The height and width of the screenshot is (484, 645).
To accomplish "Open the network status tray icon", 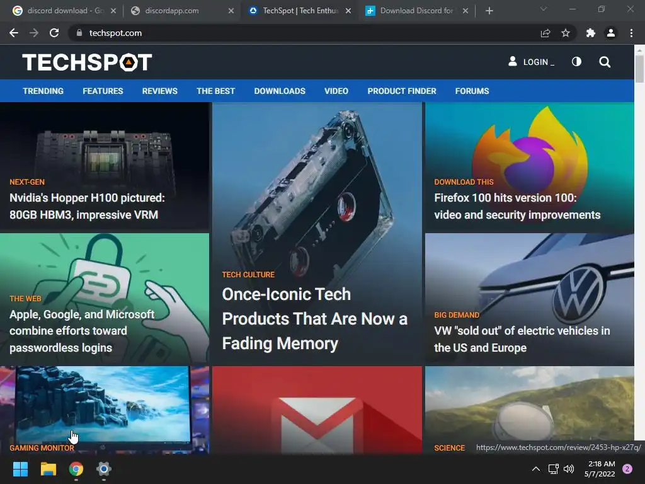I will [x=553, y=469].
